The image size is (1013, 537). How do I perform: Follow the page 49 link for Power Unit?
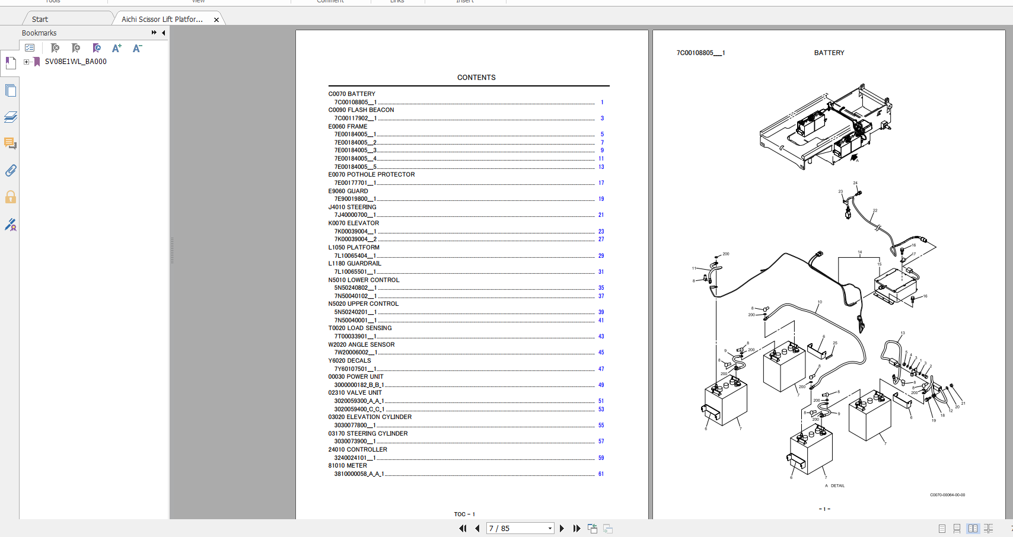click(x=601, y=385)
